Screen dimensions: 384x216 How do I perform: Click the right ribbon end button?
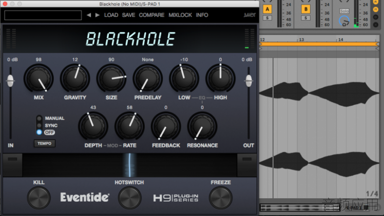pyautogui.click(x=247, y=165)
